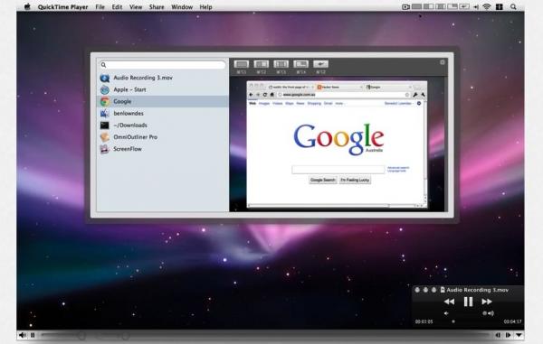Screen dimensions: 543x344
Task: Apply the three-column layout button
Action: click(281, 64)
